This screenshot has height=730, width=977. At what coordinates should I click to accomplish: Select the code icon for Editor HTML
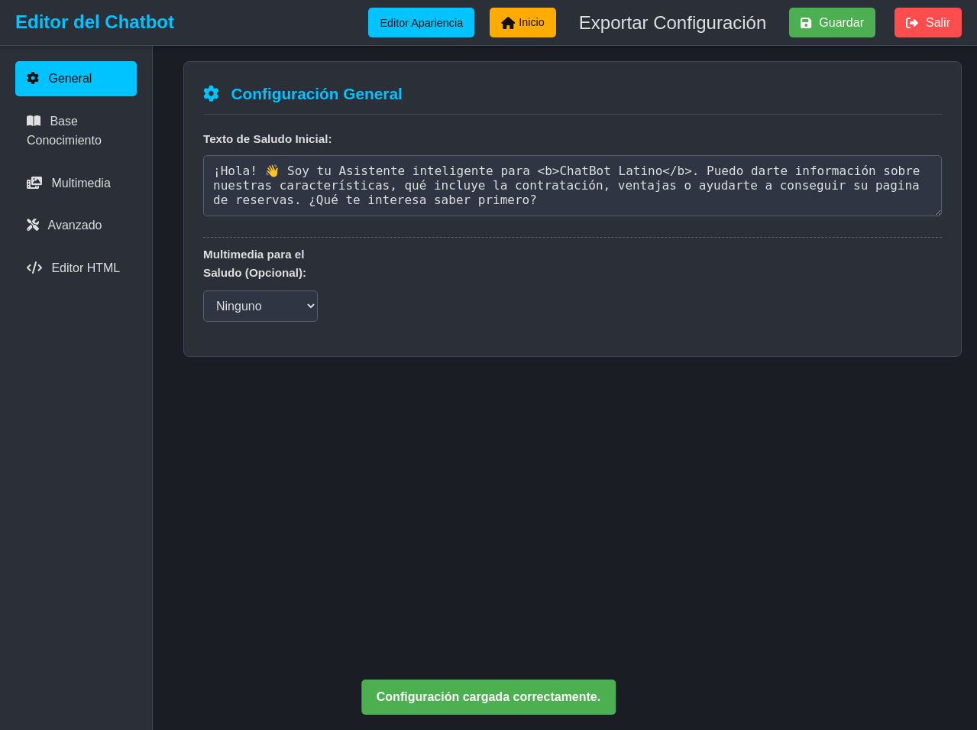[34, 268]
